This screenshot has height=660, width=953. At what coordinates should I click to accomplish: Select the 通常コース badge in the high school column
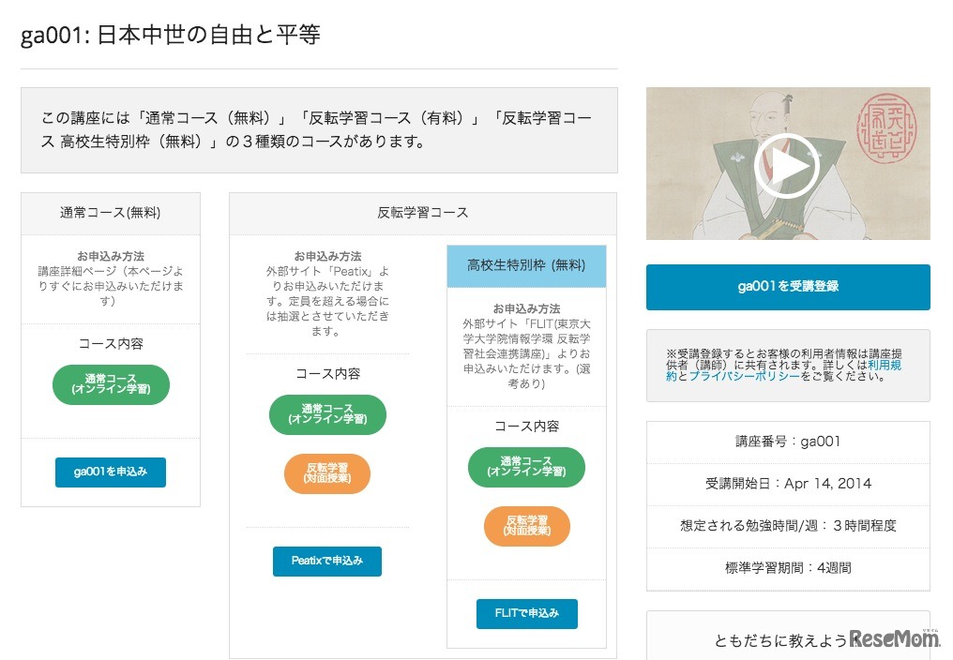point(526,466)
